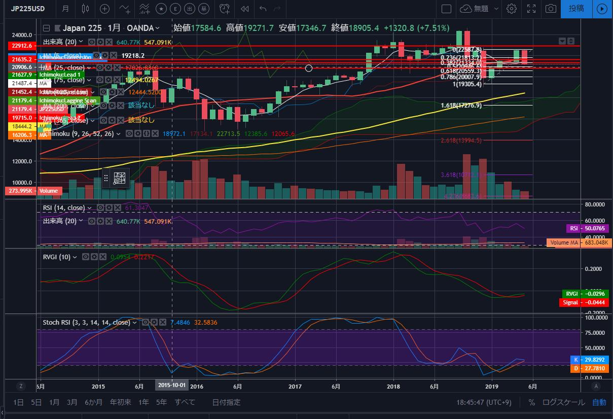This screenshot has height=419, width=613.
Task: Remove the main pane 出来高 (20) indicator
Action: [109, 42]
